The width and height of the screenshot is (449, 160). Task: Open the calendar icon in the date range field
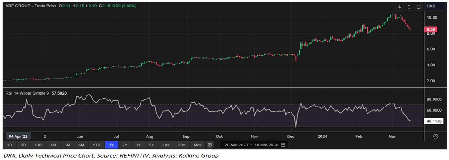coord(283,145)
